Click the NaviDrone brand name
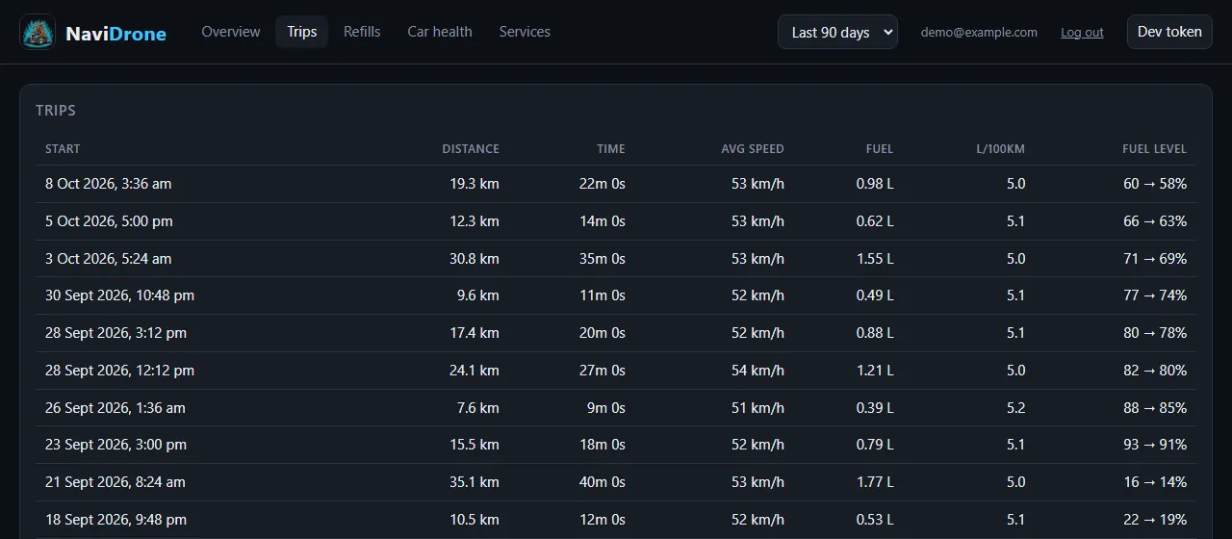The width and height of the screenshot is (1232, 539). pos(115,34)
